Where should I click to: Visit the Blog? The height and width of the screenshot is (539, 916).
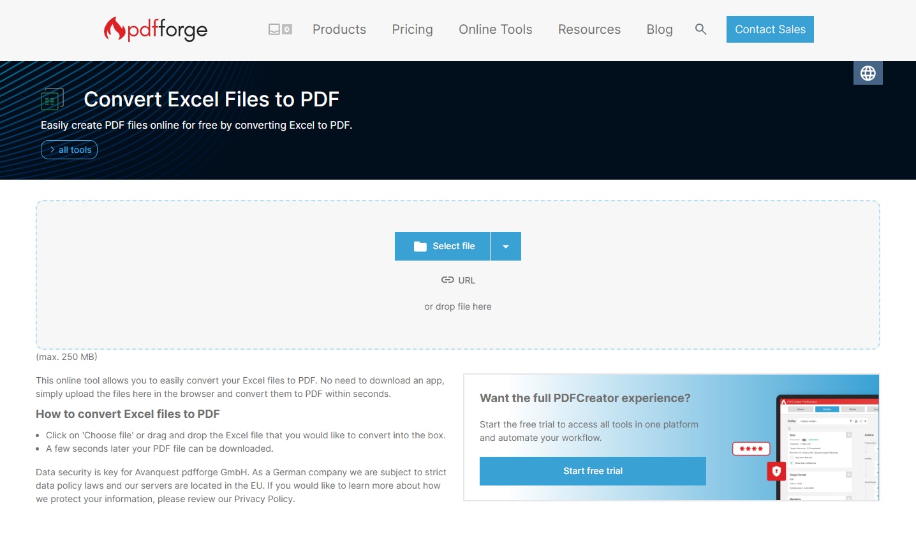pyautogui.click(x=660, y=29)
